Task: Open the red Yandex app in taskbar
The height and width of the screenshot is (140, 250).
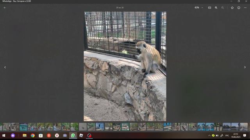Action: [x=49, y=136]
